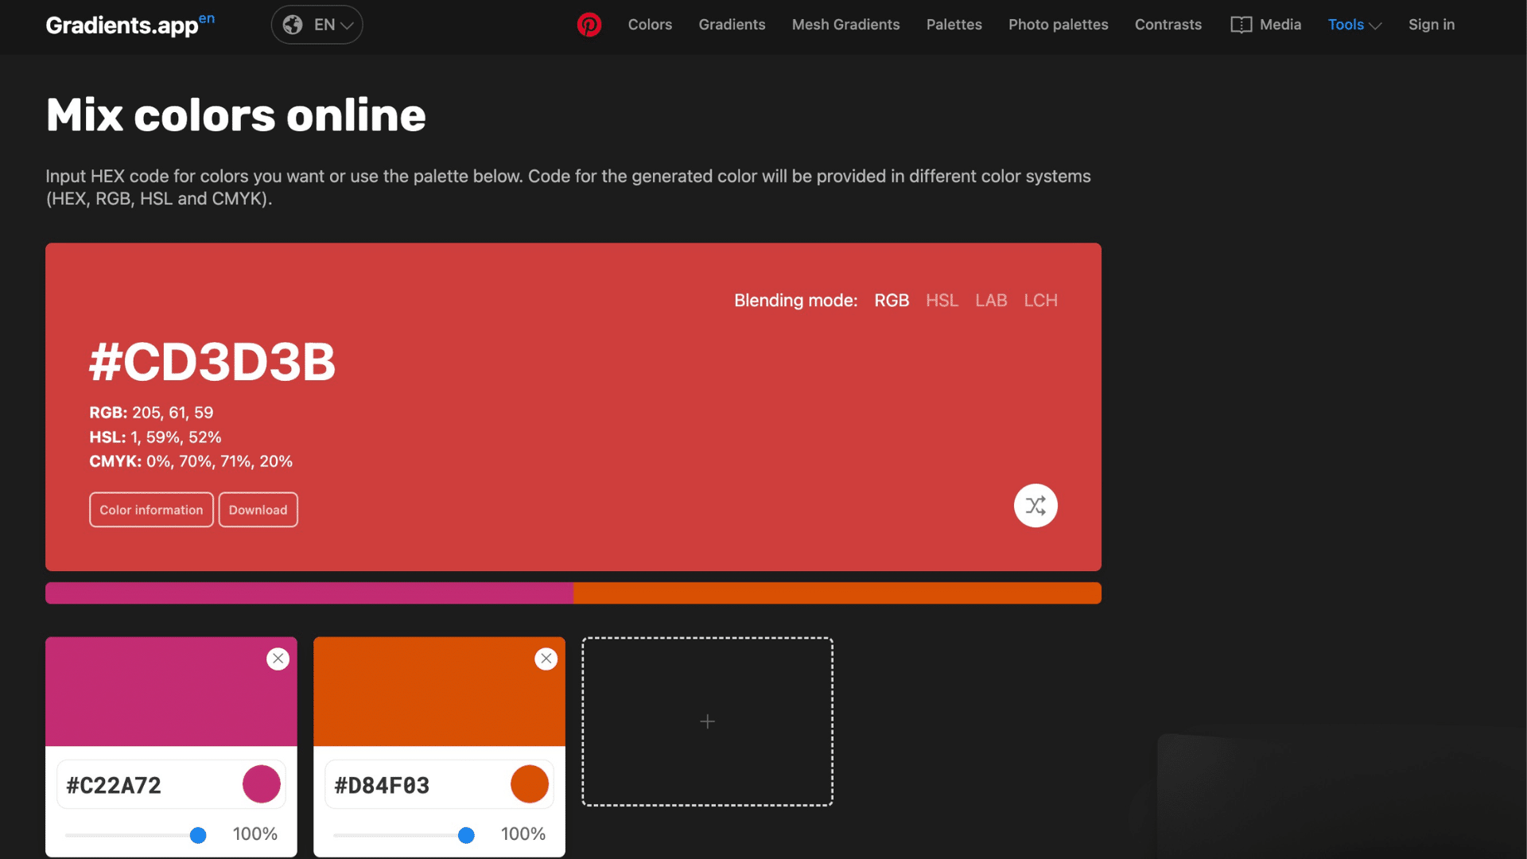Open the Palettes page
The image size is (1527, 859).
[954, 25]
